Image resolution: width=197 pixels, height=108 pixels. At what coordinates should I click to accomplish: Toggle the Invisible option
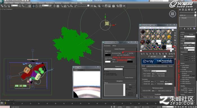(181, 69)
